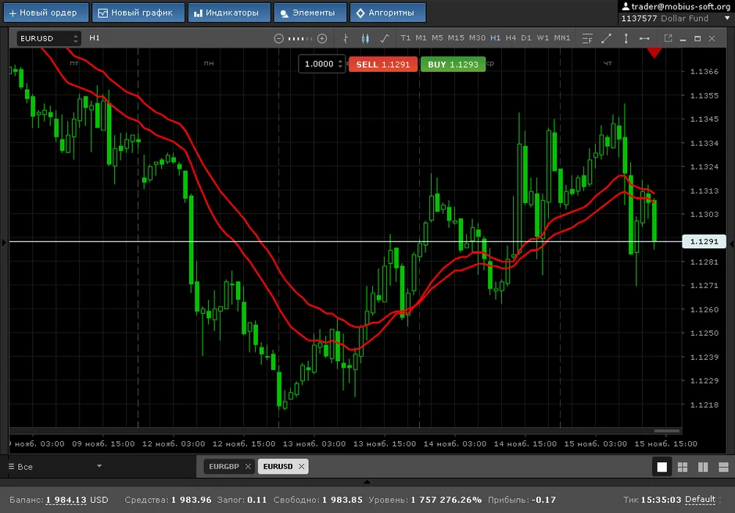
Task: Choose single chart layout icon
Action: pos(661,467)
